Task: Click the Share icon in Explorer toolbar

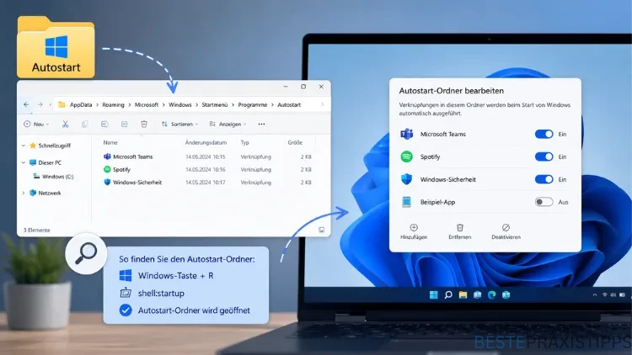Action: [x=124, y=124]
